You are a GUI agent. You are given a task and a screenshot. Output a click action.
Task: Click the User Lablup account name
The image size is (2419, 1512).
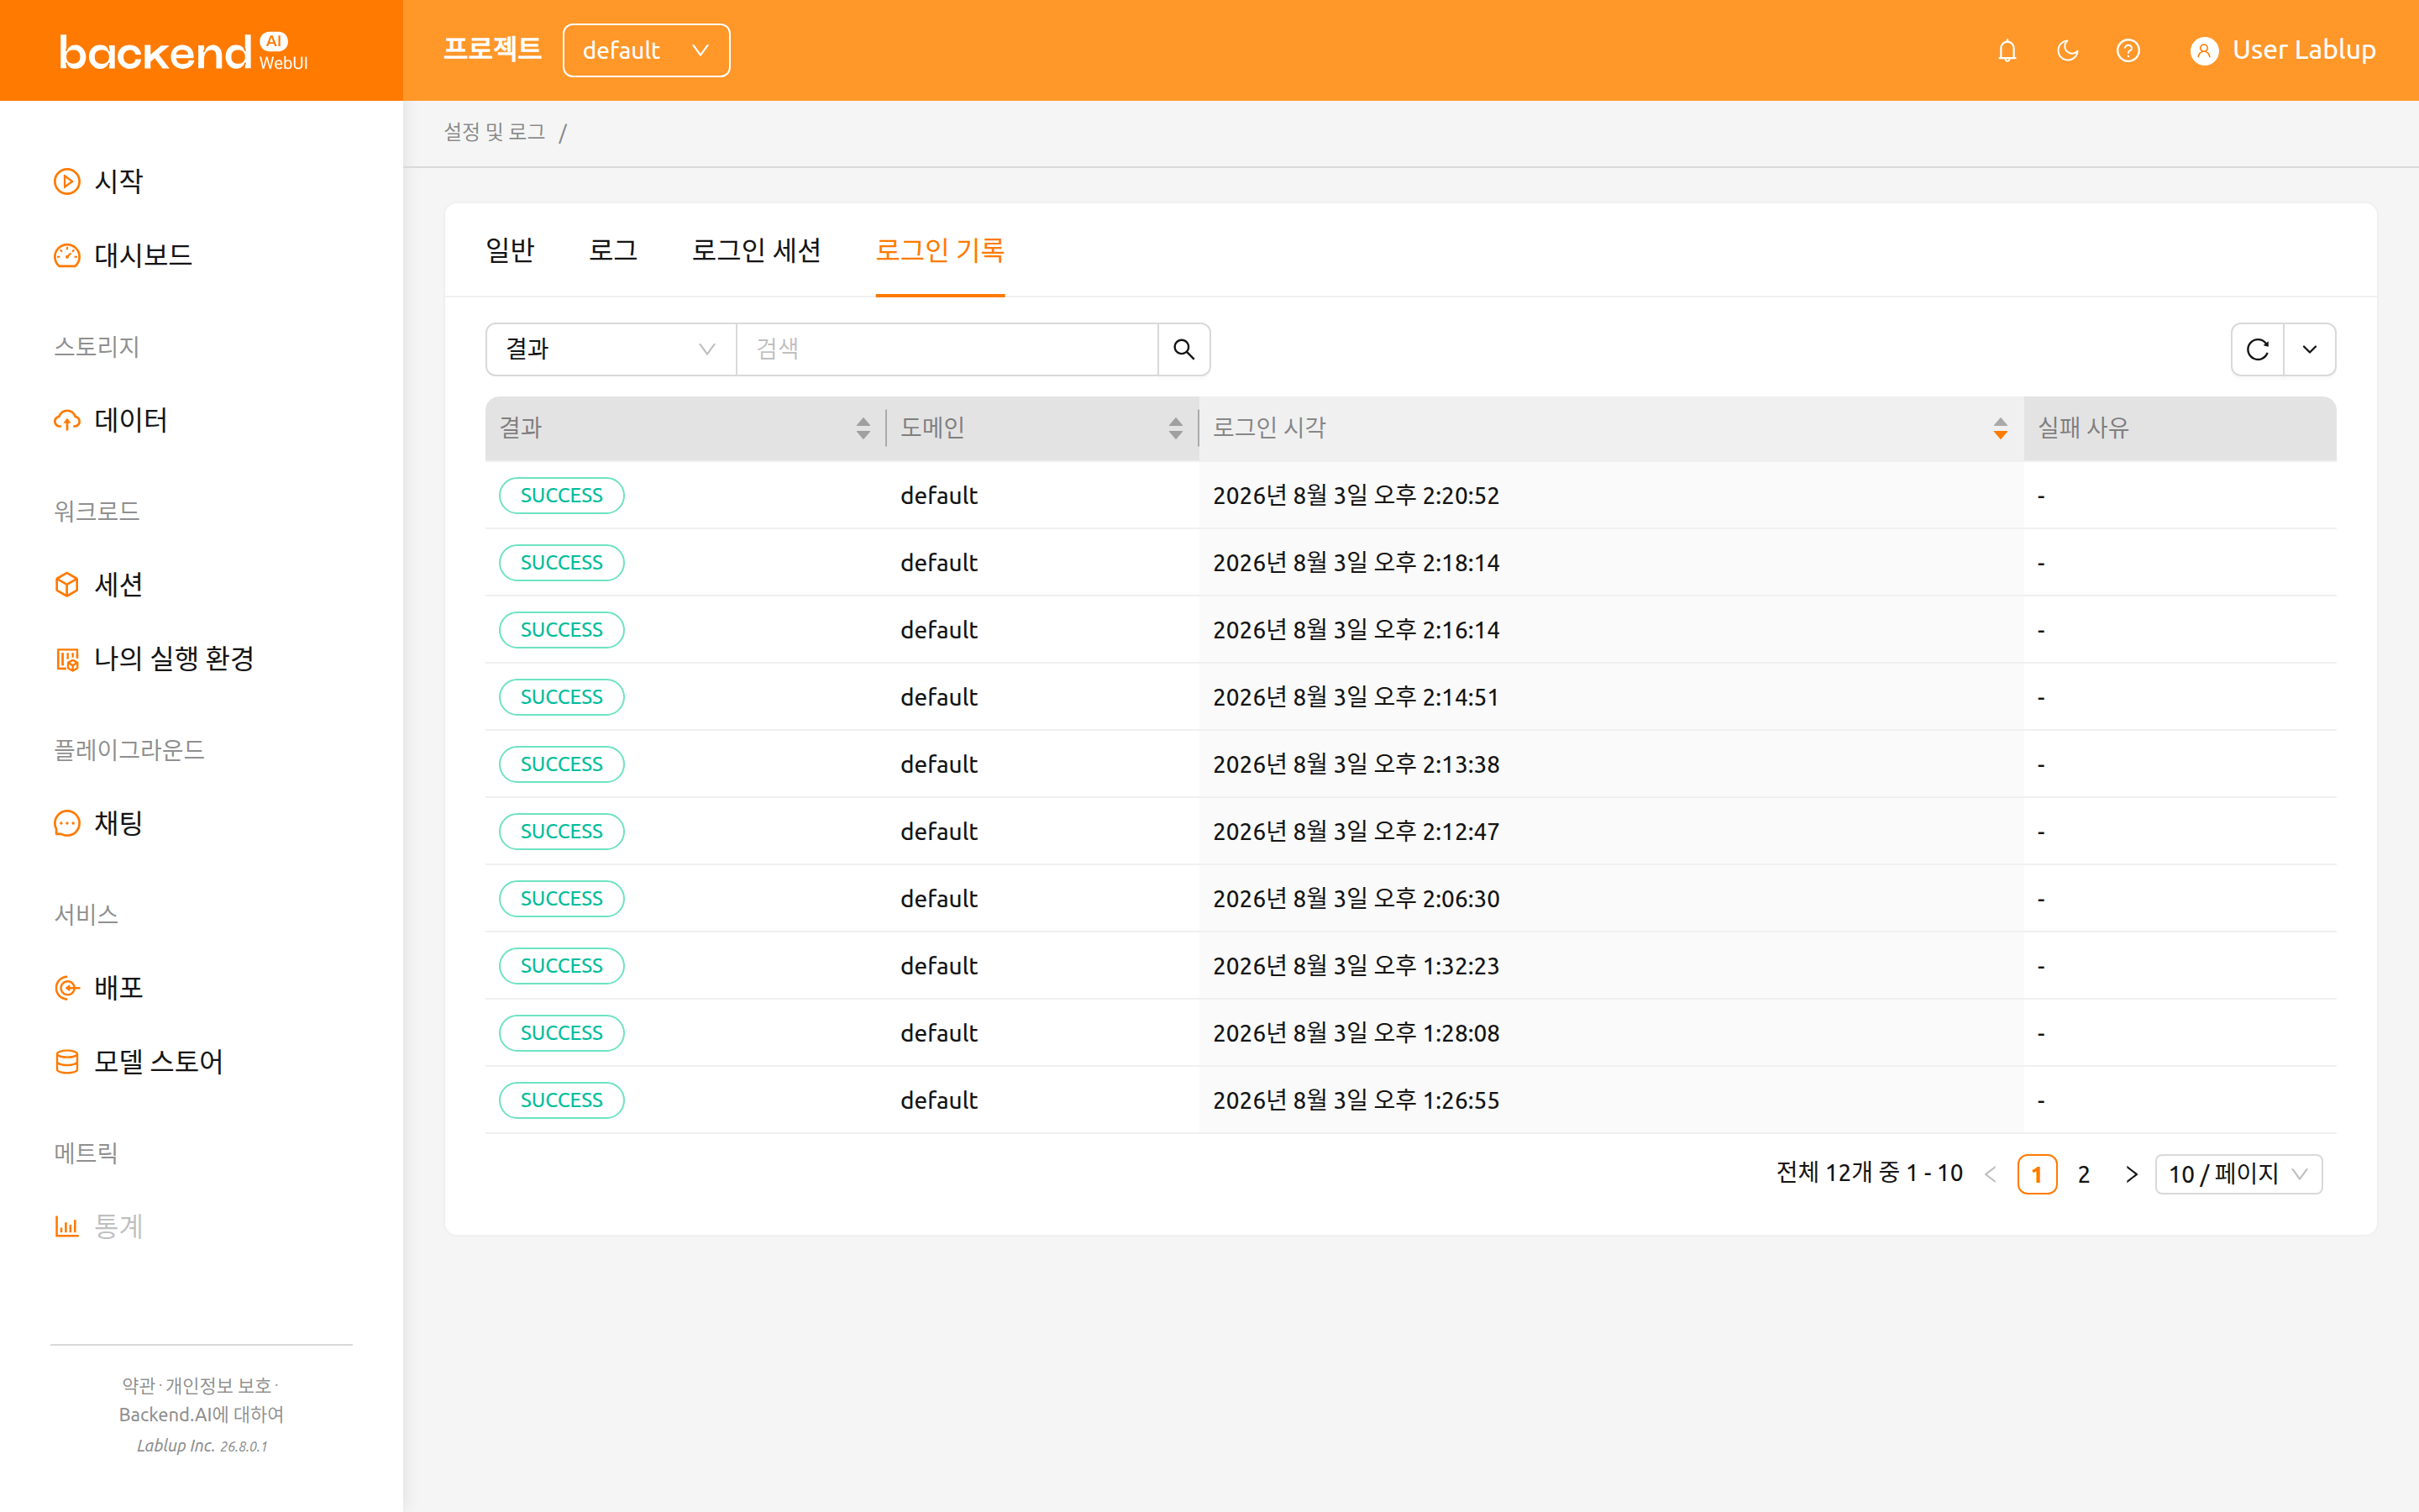point(2304,50)
